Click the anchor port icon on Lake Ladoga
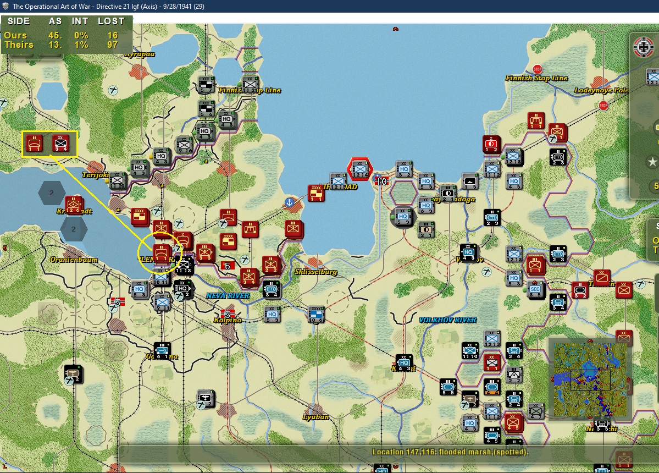The image size is (659, 473). pos(289,202)
